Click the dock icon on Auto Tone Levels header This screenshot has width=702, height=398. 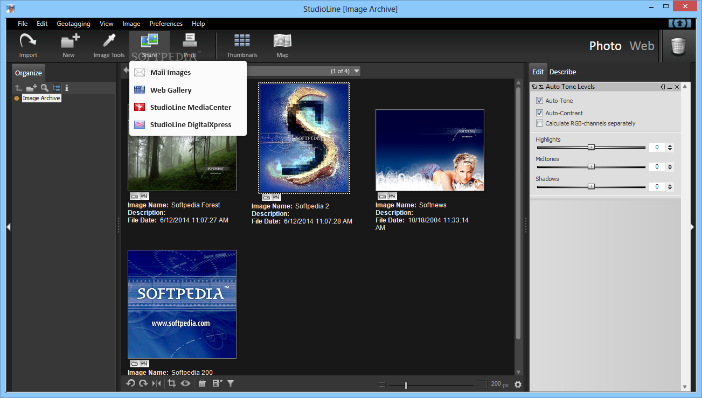[x=663, y=87]
